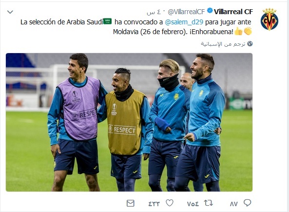Click the Saudi Arabia flag emoji
The width and height of the screenshot is (289, 212).
[107, 21]
